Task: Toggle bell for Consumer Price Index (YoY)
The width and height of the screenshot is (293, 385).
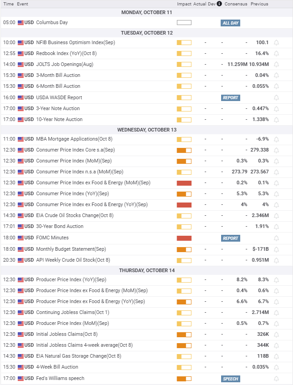Action: tap(276, 194)
